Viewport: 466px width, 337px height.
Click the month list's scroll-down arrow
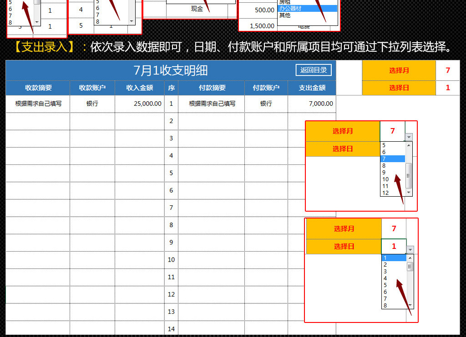point(409,193)
